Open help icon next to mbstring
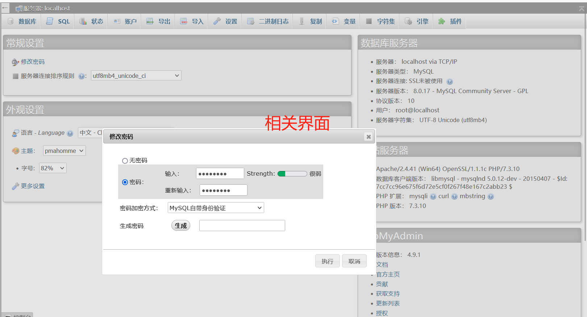Screen dimensions: 587x317 click(x=491, y=197)
